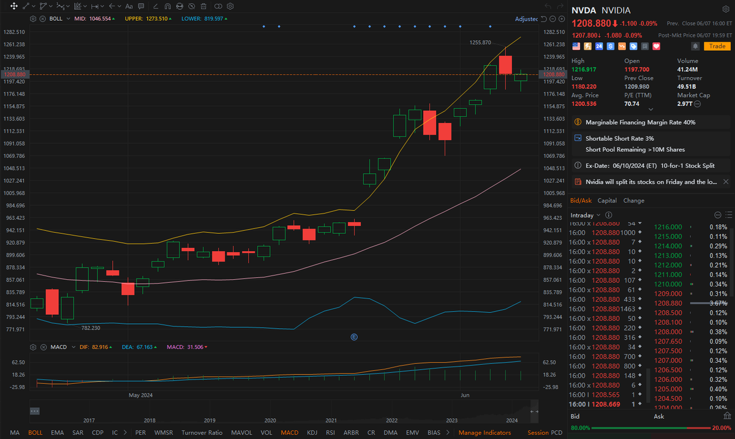Click the blue price tag icon
The width and height of the screenshot is (735, 439).
[x=633, y=46]
